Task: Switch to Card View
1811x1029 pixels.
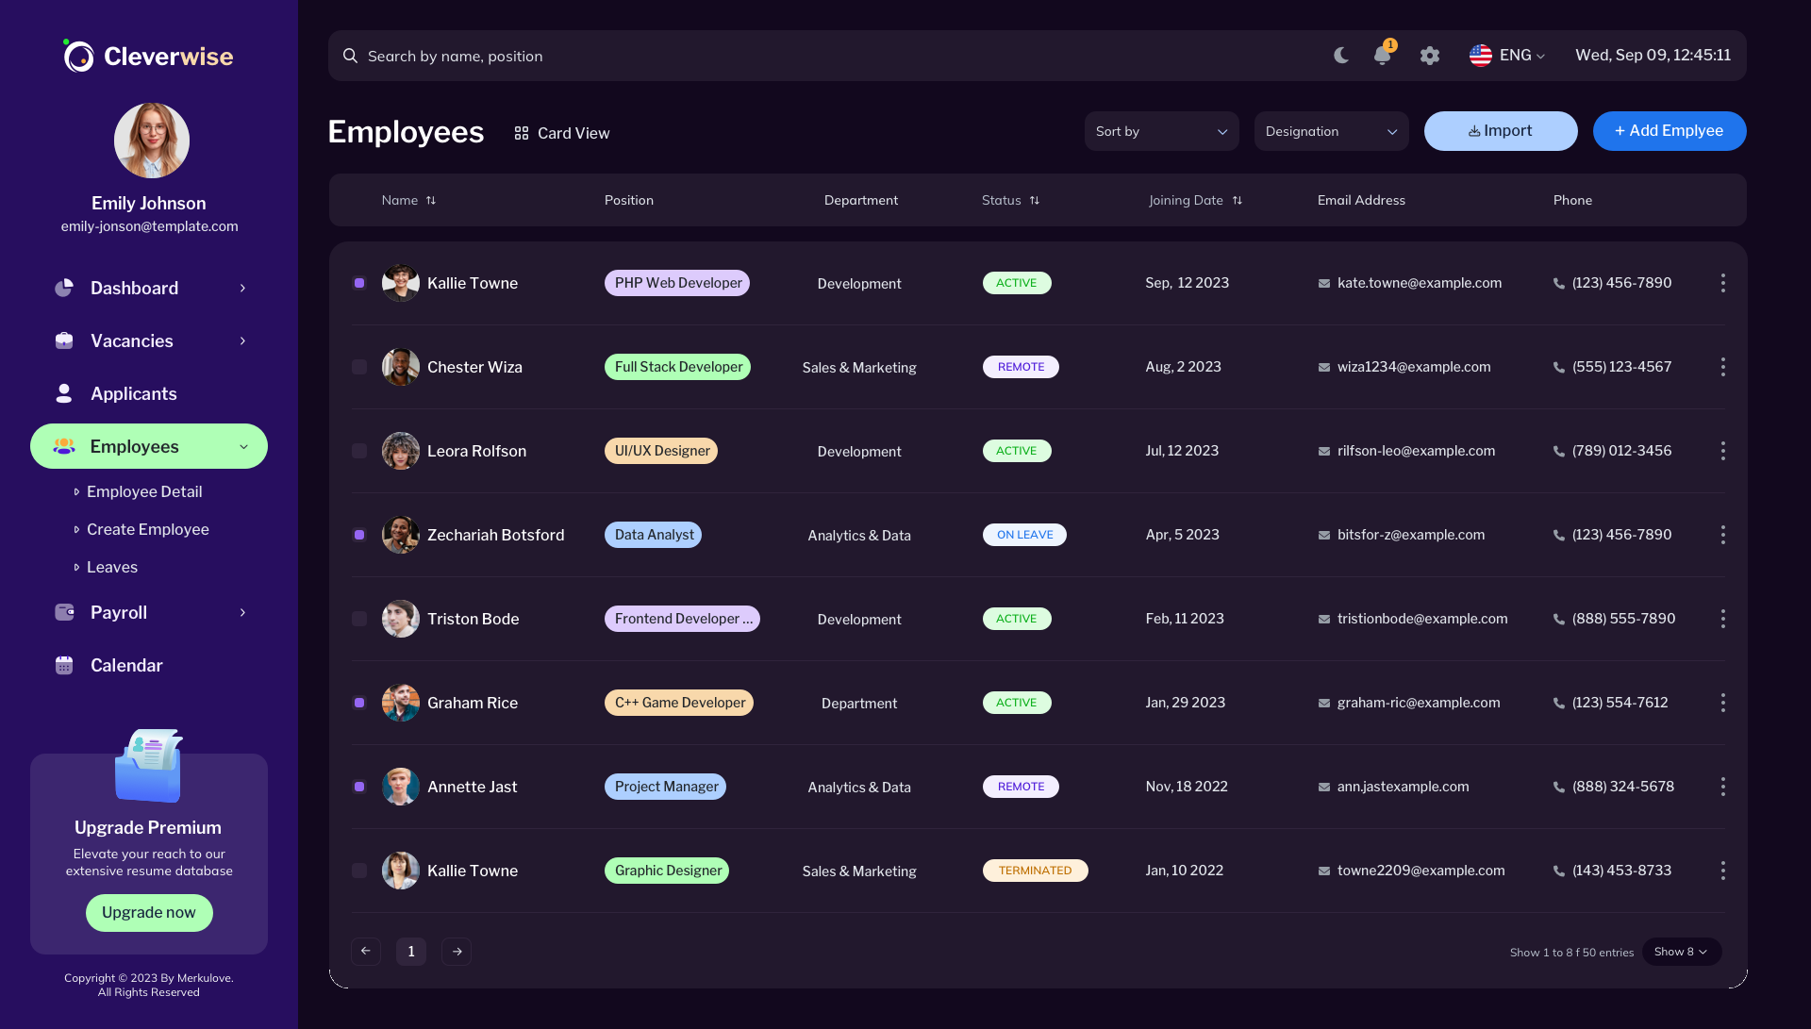Action: coord(561,133)
